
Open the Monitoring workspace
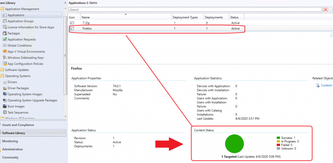[x=10, y=141]
